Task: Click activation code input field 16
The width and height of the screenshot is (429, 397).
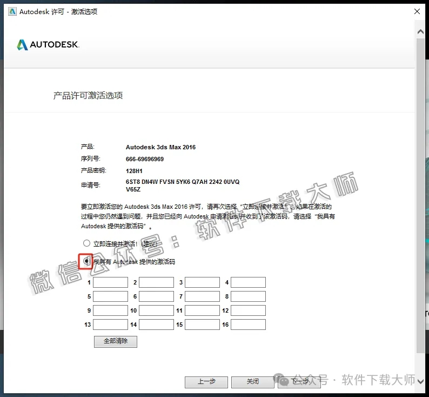Action: pos(248,325)
